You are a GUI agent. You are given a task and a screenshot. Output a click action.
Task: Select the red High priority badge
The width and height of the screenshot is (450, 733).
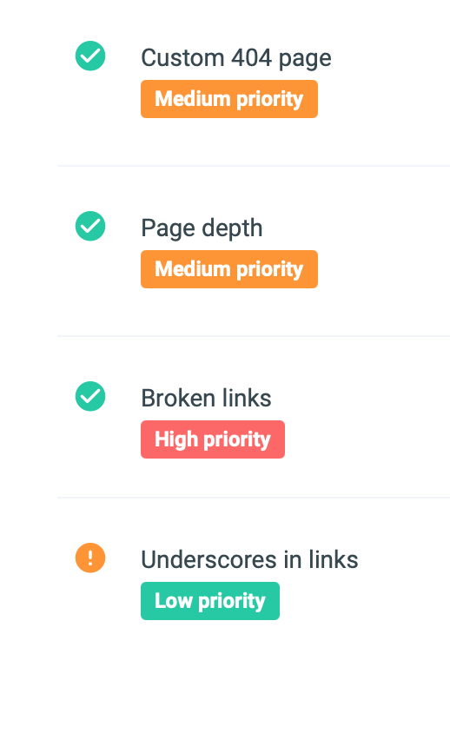pos(213,439)
